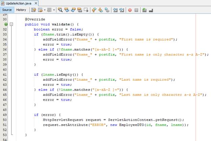The width and height of the screenshot is (211, 141).
Task: Click the "ERROR" string on line 51
Action: pos(98,125)
